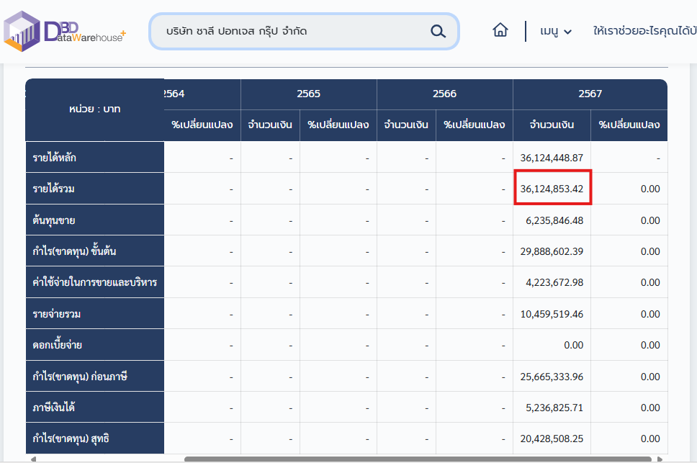697x463 pixels.
Task: Click the value 20,428,508.25
Action: (x=552, y=439)
